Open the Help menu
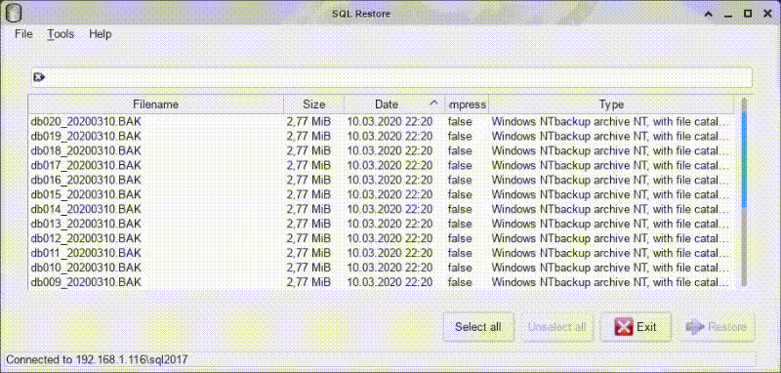781x373 pixels. [101, 34]
